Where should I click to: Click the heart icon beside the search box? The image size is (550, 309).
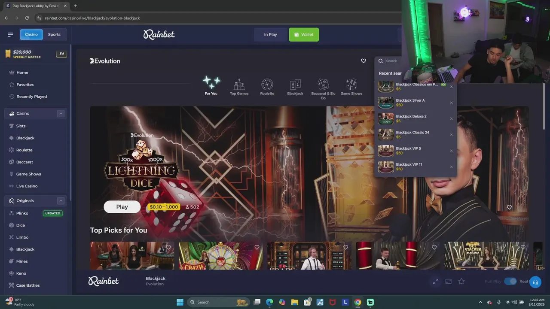364,61
